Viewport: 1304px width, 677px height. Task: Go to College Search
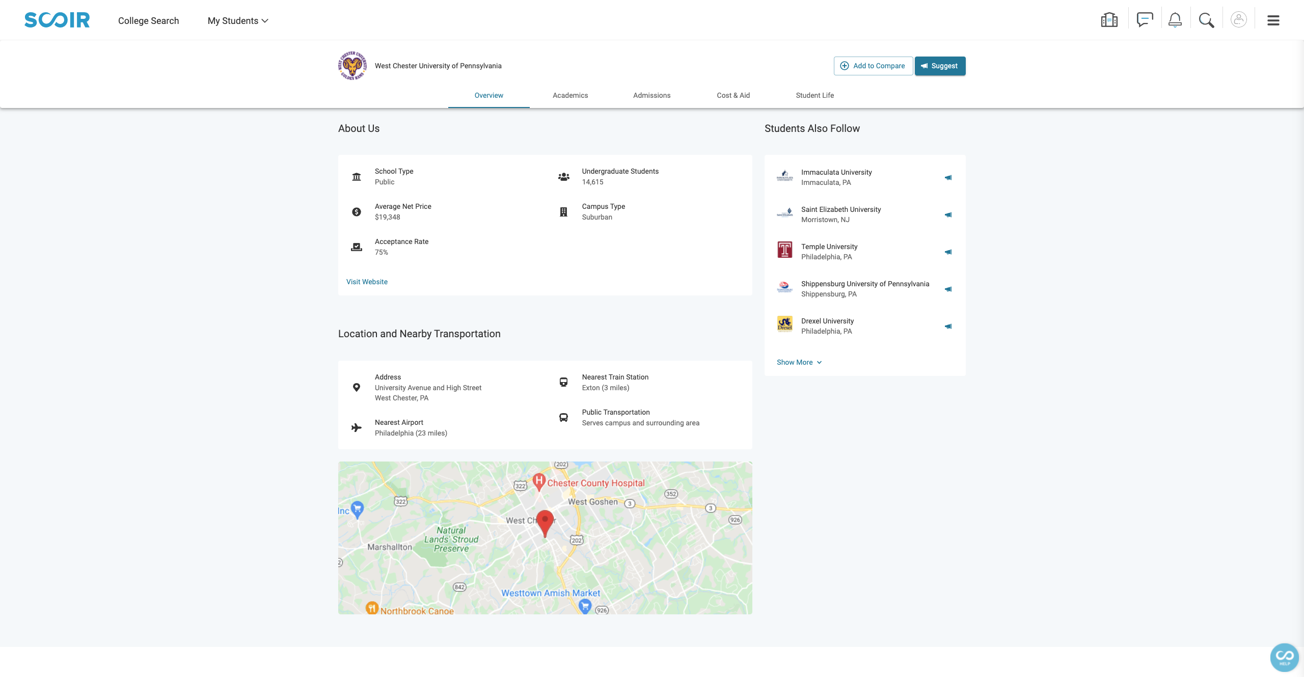149,21
